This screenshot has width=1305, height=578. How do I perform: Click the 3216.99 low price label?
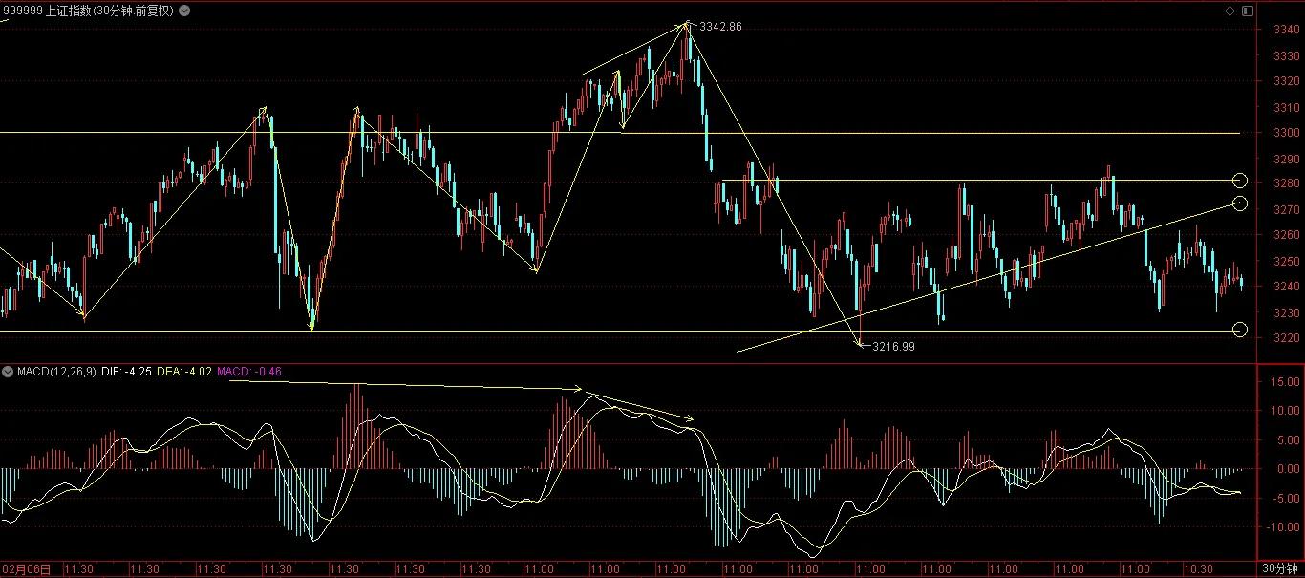coord(893,347)
